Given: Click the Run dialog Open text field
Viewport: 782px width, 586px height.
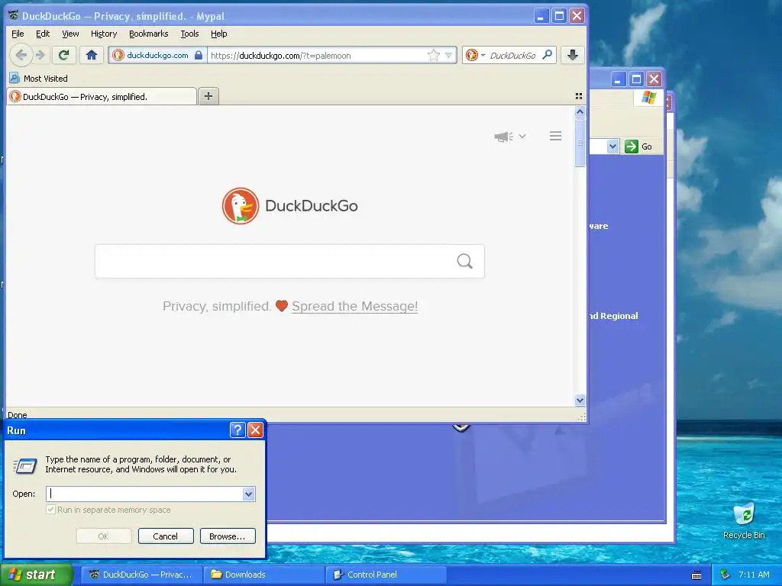Looking at the screenshot, I should (x=144, y=494).
